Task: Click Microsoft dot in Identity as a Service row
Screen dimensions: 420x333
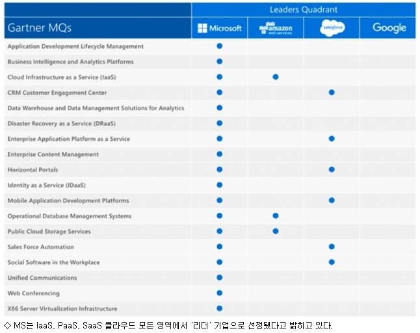Action: (220, 185)
